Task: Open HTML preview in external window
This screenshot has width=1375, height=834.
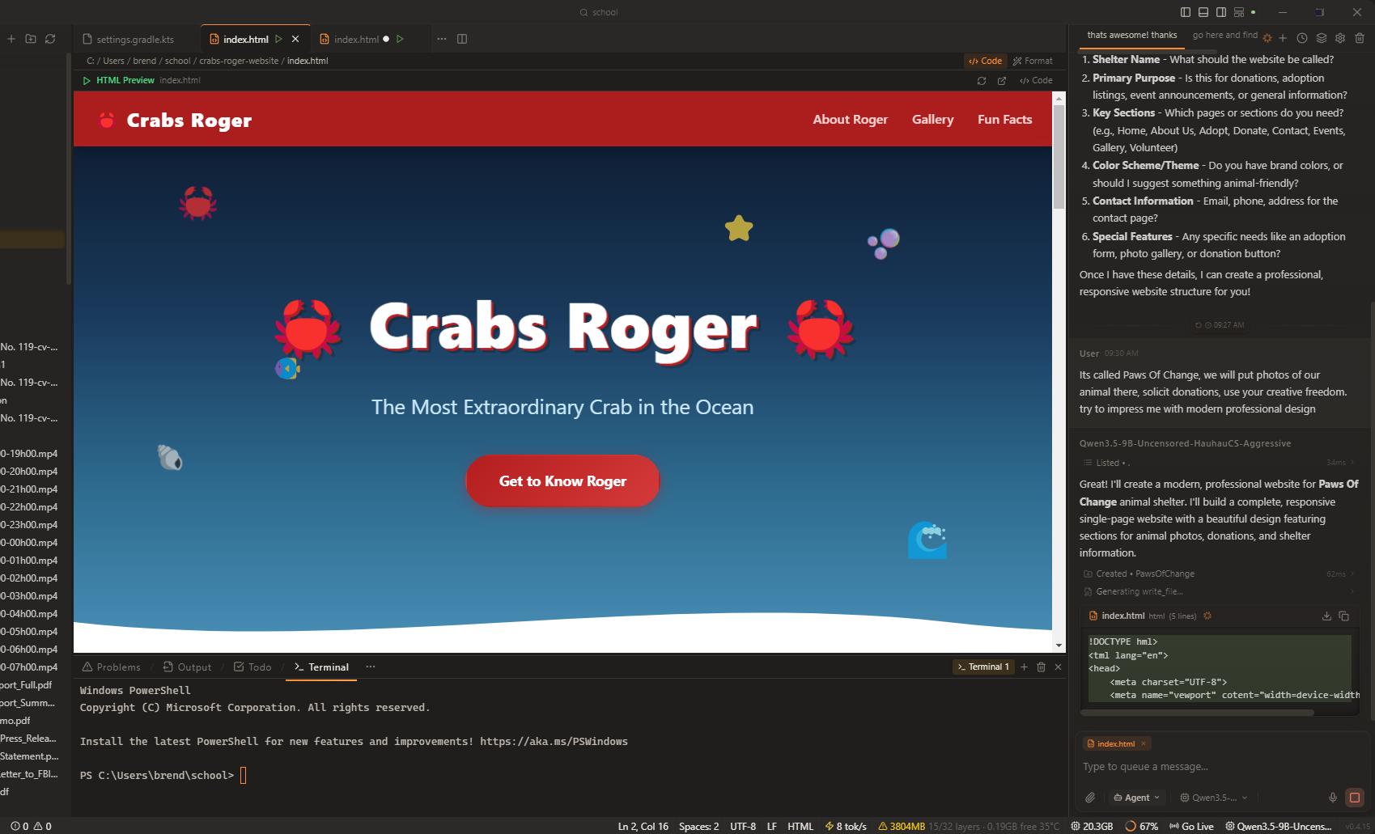Action: [1002, 81]
